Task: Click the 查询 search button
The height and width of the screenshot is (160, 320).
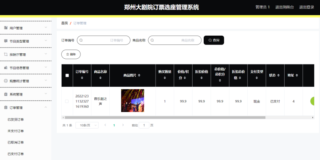Action: (214, 40)
